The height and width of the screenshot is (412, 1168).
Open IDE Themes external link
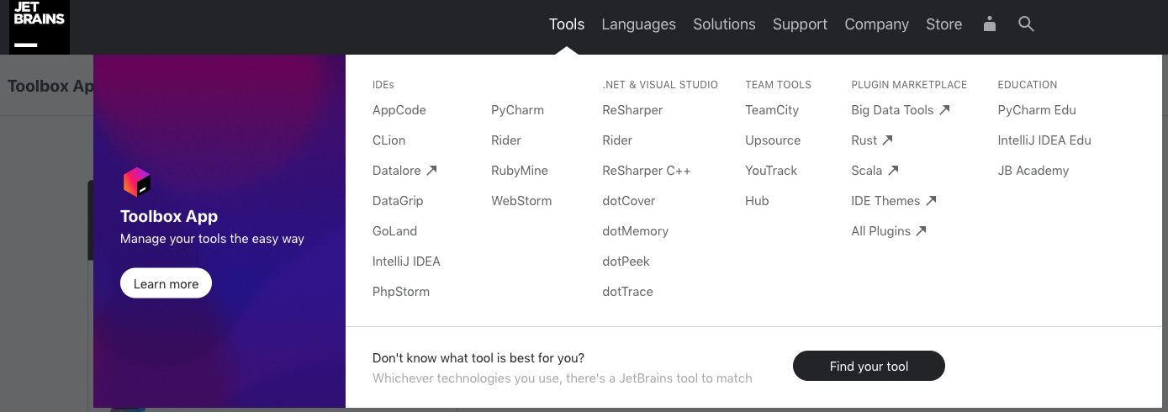tap(894, 201)
